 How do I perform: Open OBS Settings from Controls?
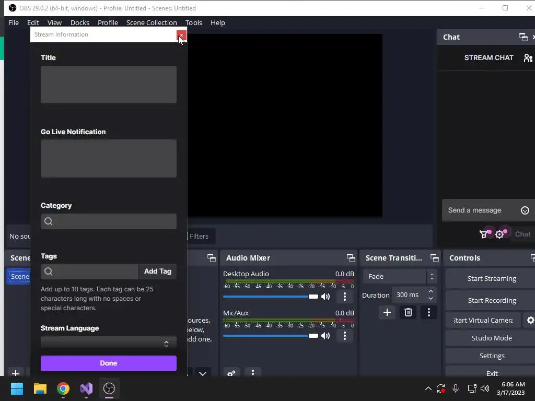point(491,356)
